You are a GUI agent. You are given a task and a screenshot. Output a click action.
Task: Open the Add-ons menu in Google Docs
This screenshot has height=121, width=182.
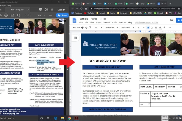(122, 23)
